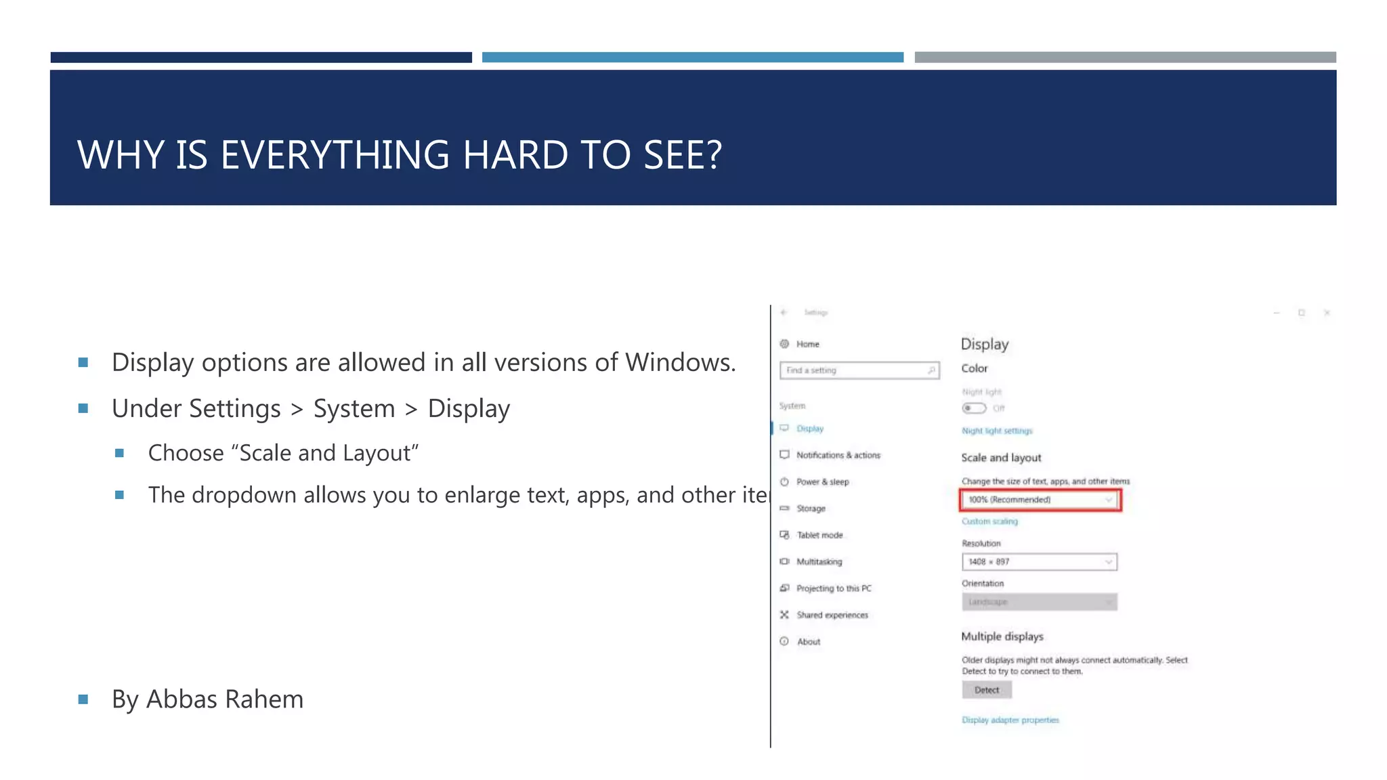Open the Custom scaling link
The image size is (1387, 780).
(989, 521)
